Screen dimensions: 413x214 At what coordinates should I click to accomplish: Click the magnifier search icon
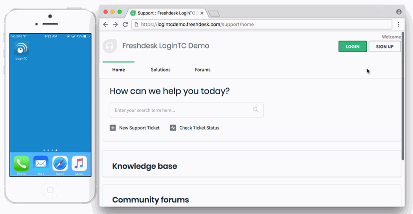(x=255, y=109)
